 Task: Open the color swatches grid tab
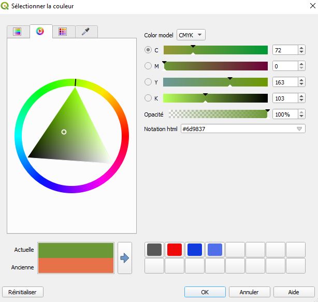point(63,32)
